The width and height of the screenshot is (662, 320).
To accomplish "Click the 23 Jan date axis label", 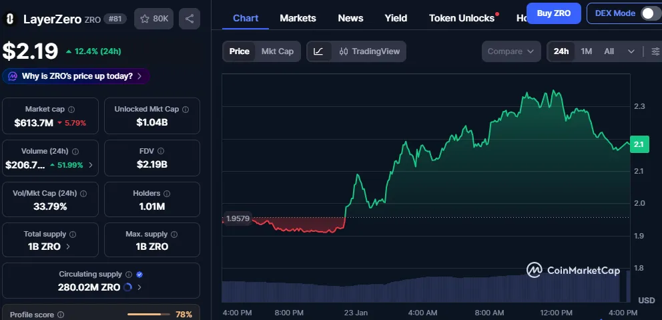I will [356, 313].
